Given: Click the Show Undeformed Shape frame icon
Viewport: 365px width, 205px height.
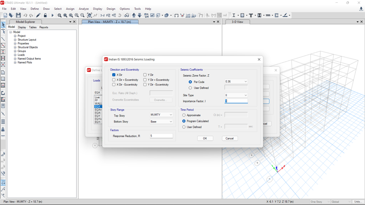Looking at the screenshot, I should tap(177, 15).
